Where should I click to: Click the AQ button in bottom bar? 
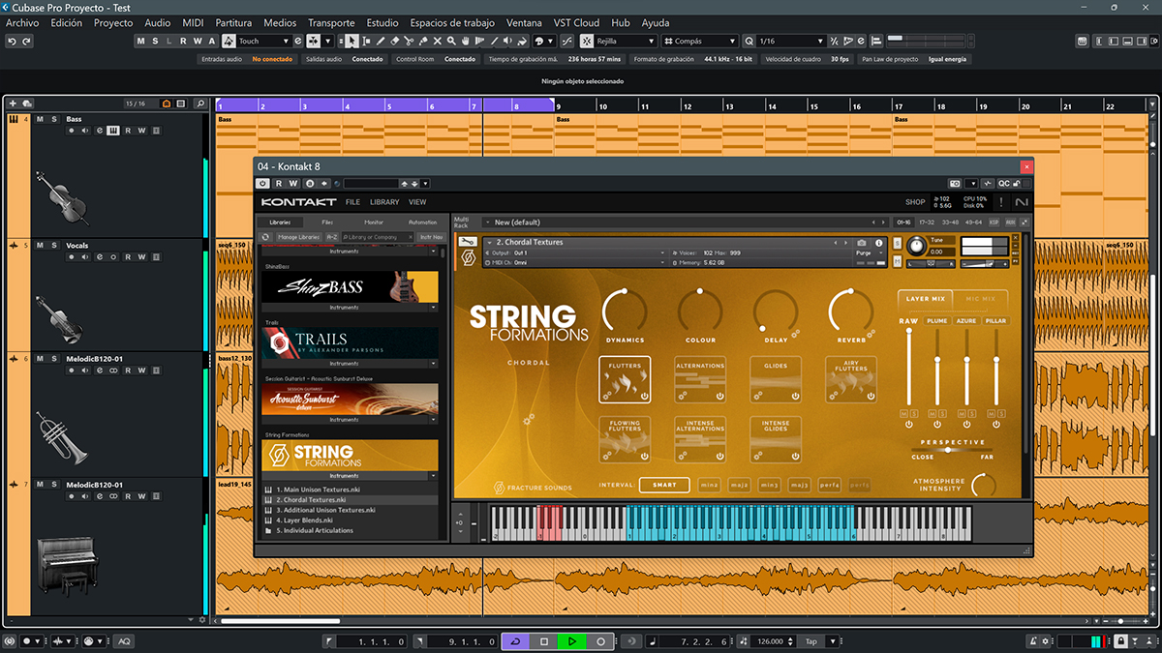124,641
